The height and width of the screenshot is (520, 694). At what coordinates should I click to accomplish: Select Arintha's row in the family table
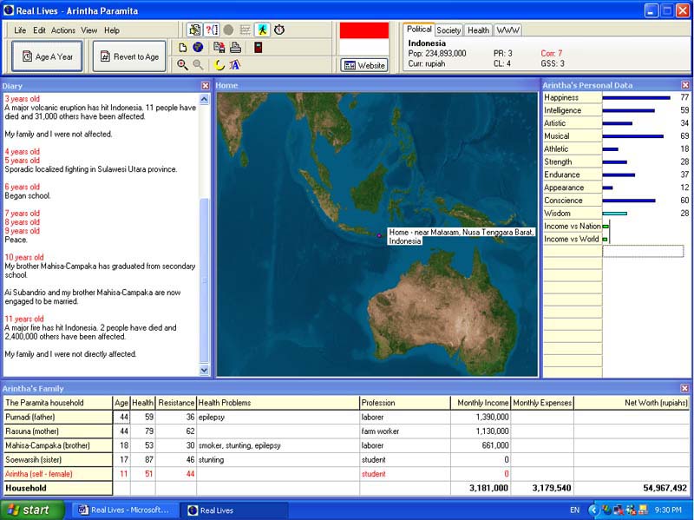tap(52, 473)
